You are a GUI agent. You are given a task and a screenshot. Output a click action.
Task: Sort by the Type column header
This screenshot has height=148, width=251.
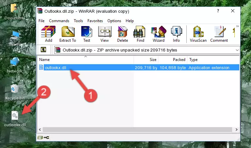pos(213,60)
